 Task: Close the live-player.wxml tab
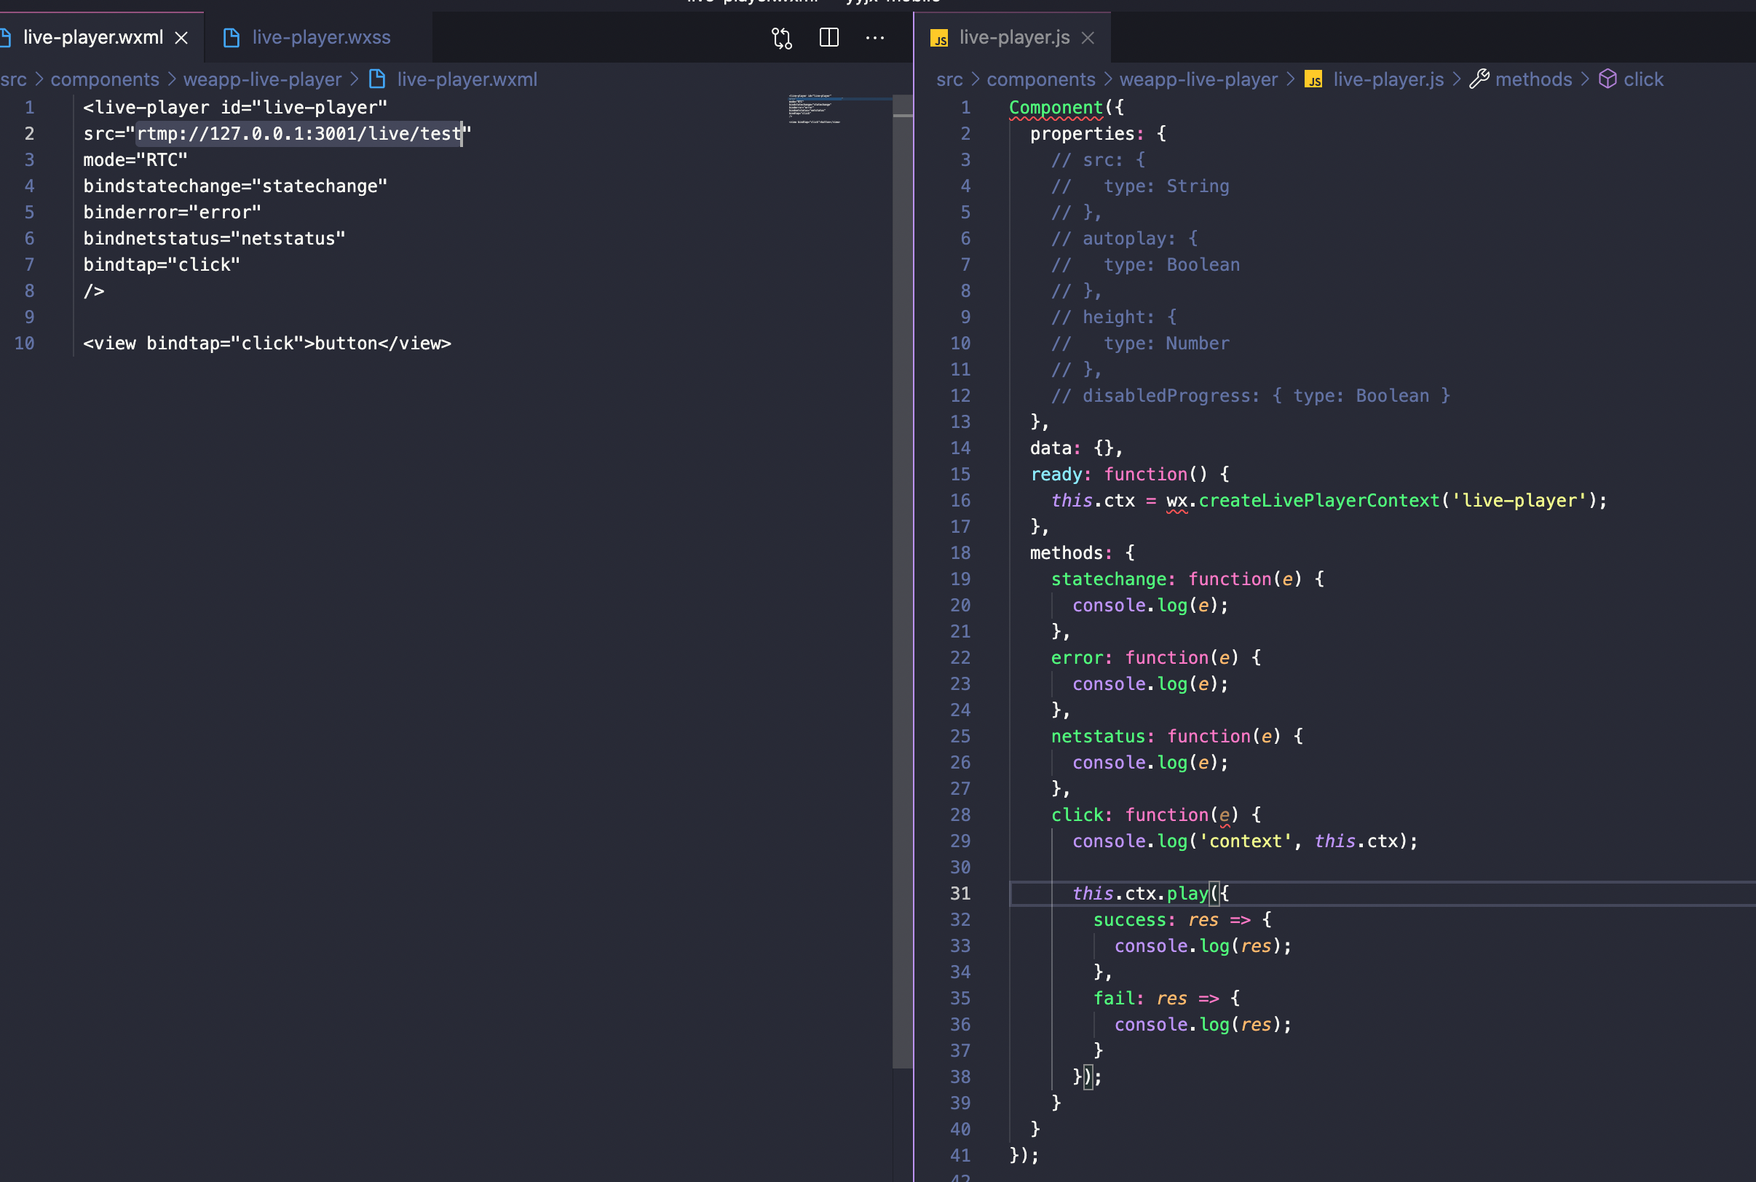[182, 38]
